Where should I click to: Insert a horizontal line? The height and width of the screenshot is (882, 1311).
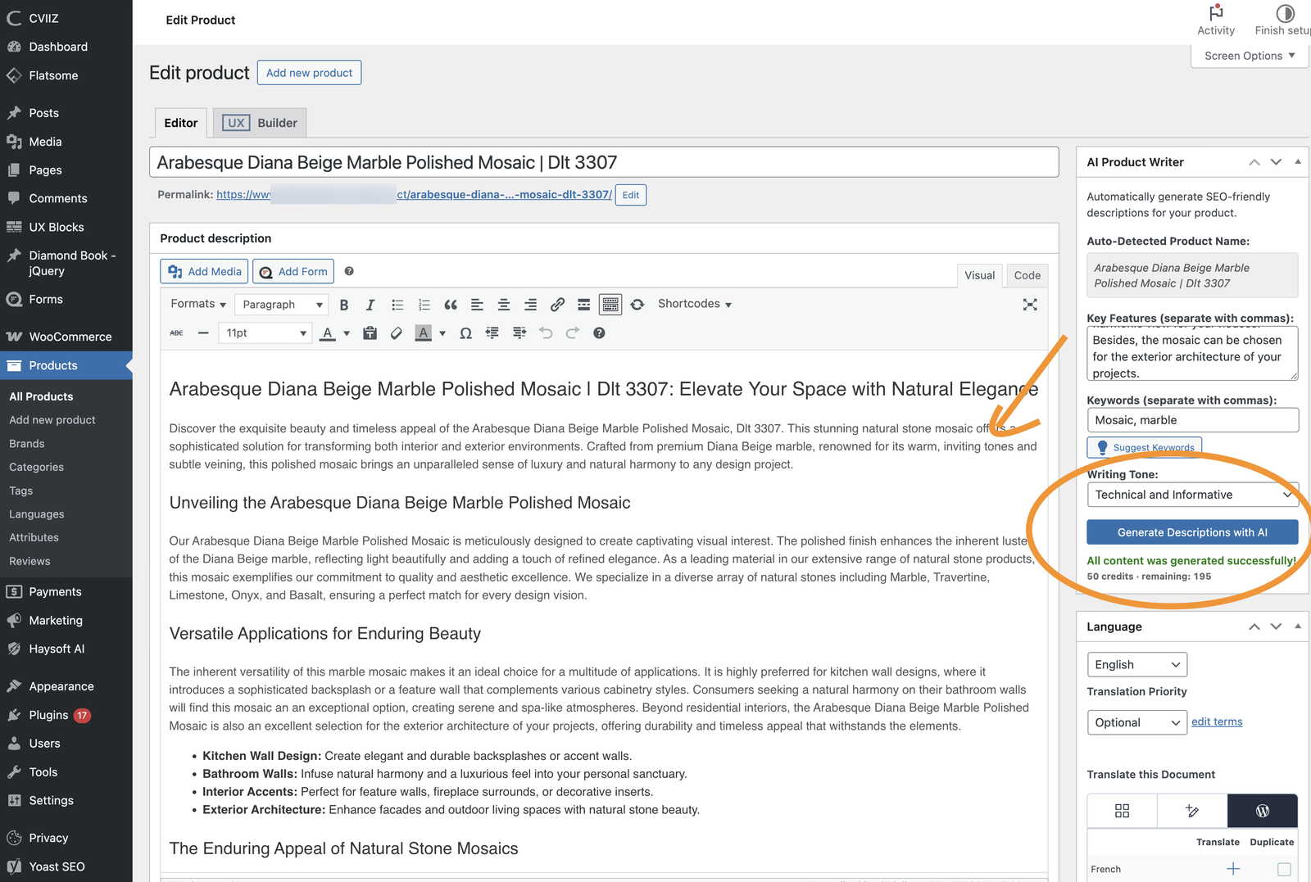point(203,333)
